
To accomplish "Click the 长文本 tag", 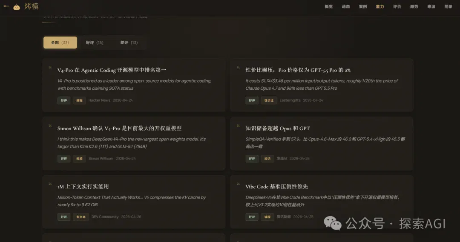I will [80, 217].
